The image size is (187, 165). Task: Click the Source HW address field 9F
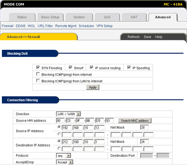(80, 120)
